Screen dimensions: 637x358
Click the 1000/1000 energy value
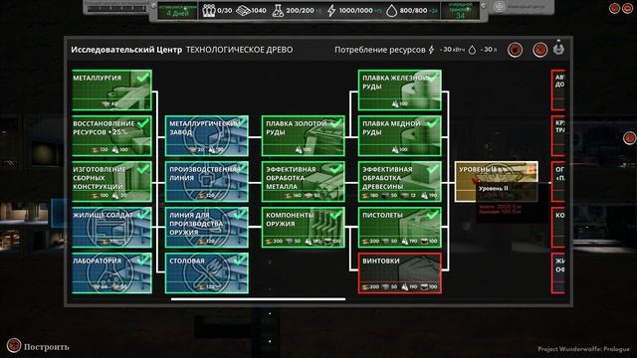355,11
